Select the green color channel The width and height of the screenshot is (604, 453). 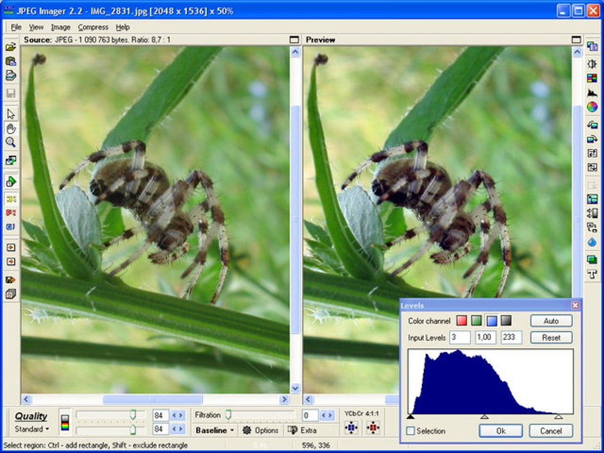coord(477,320)
